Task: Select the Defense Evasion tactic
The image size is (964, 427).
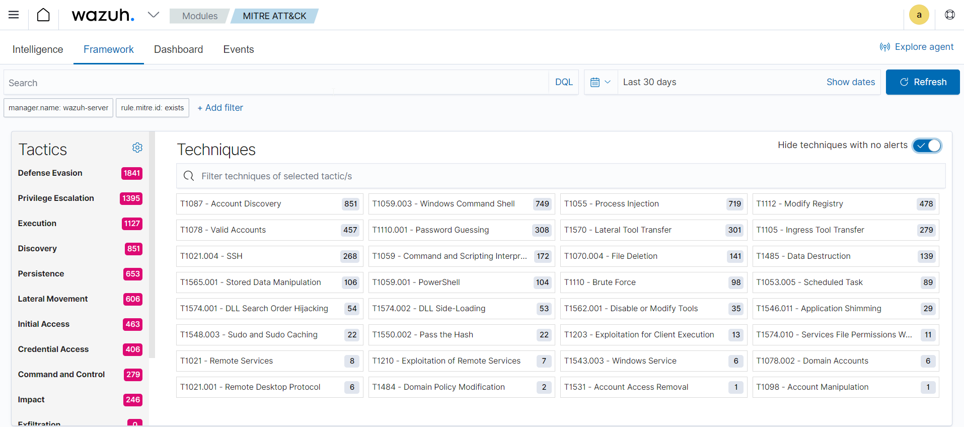Action: (x=80, y=173)
